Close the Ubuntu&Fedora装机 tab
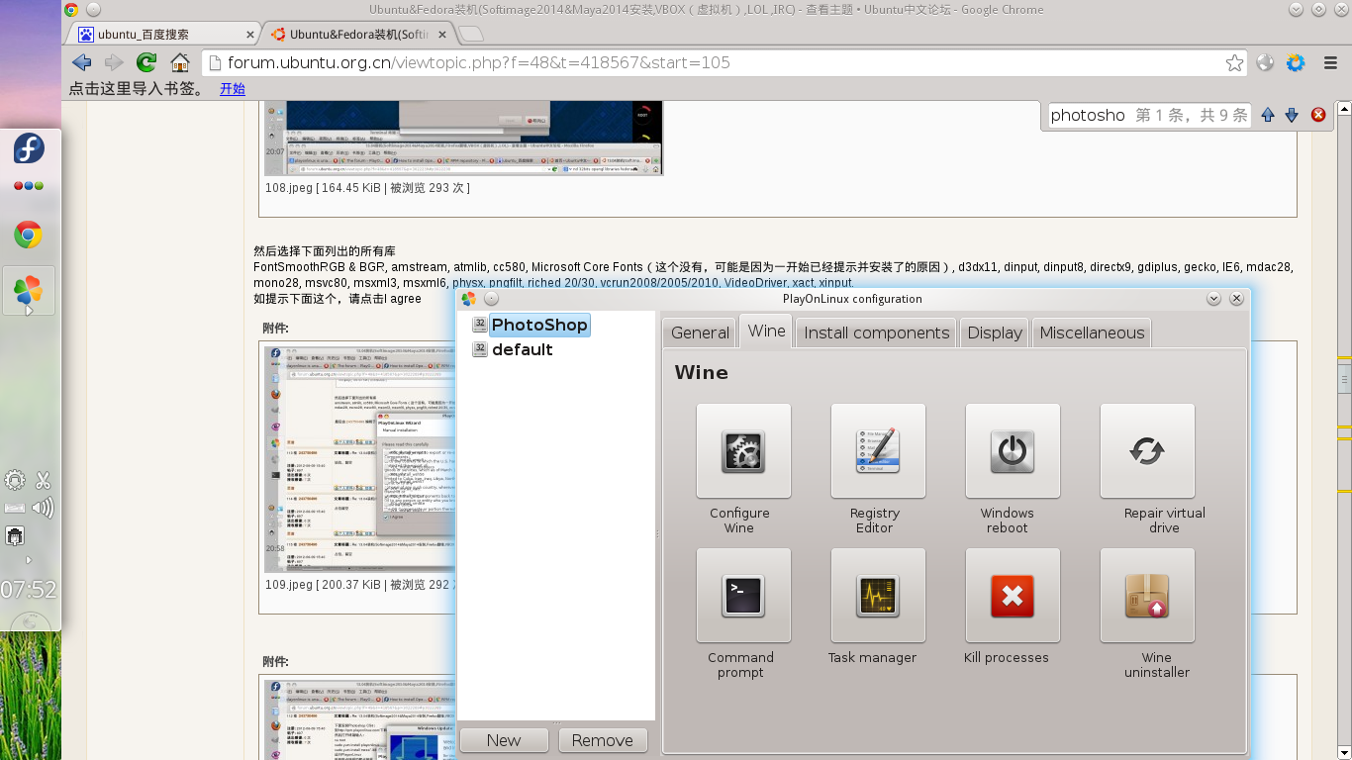 pyautogui.click(x=441, y=34)
